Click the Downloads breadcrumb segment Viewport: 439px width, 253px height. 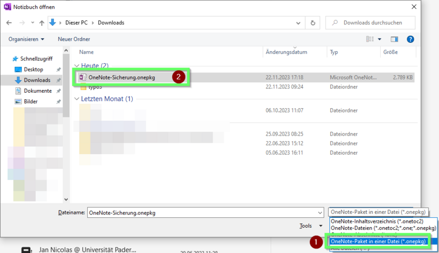tap(111, 23)
